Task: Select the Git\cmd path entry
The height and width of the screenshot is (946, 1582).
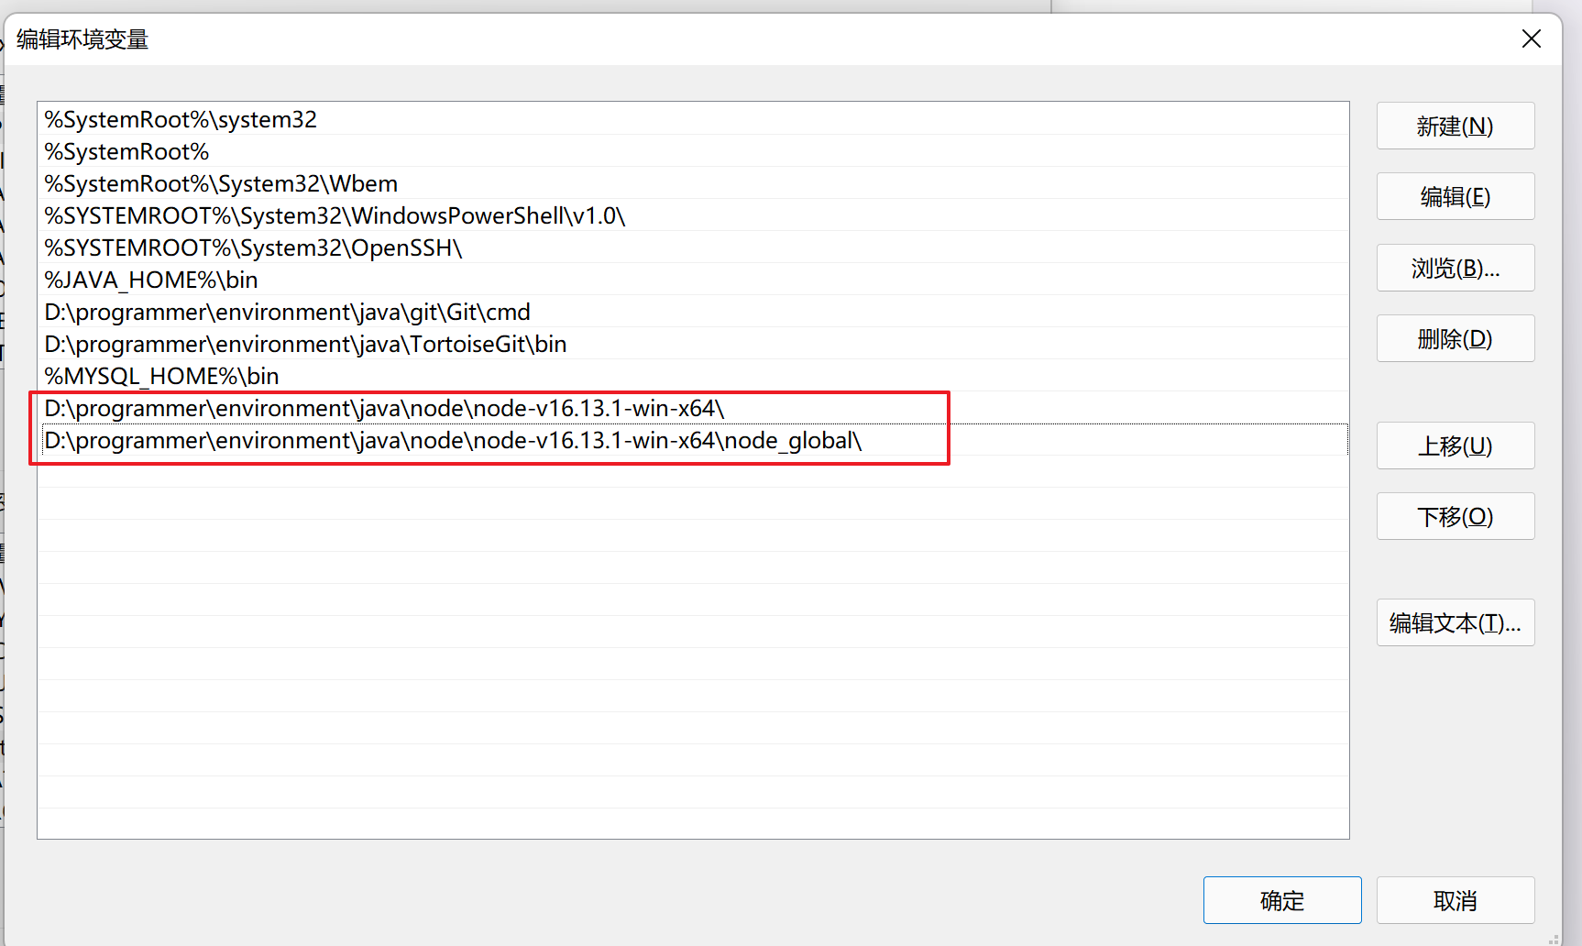Action: (x=286, y=312)
